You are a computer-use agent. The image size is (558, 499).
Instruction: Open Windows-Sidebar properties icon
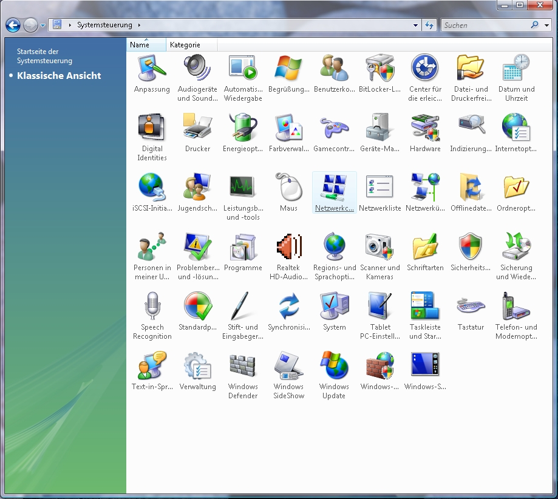point(425,365)
